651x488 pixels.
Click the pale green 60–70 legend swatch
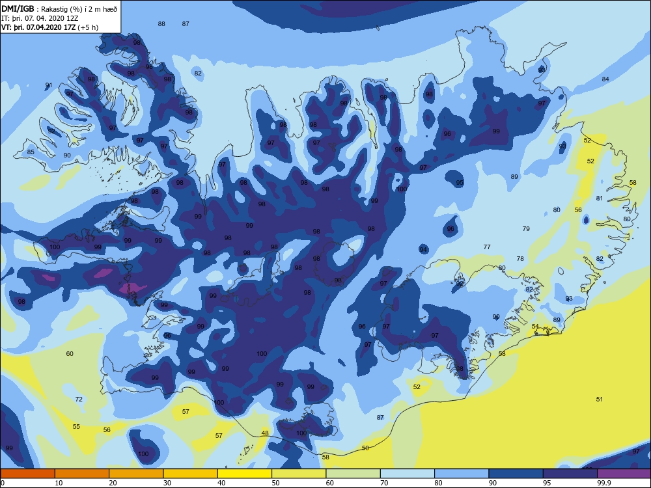click(x=353, y=474)
